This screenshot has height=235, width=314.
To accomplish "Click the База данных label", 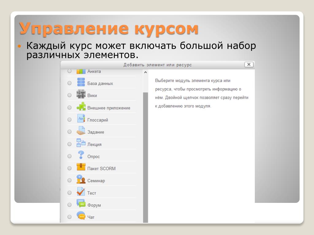I will tap(100, 84).
